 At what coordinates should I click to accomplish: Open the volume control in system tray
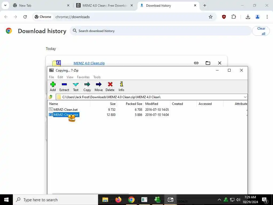[238, 200]
